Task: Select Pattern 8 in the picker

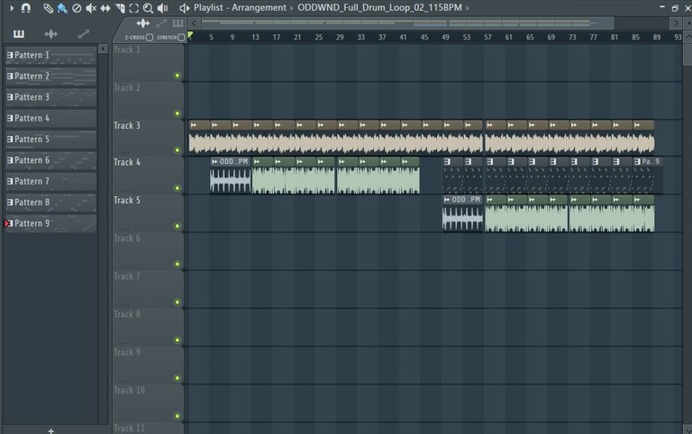Action: click(51, 203)
